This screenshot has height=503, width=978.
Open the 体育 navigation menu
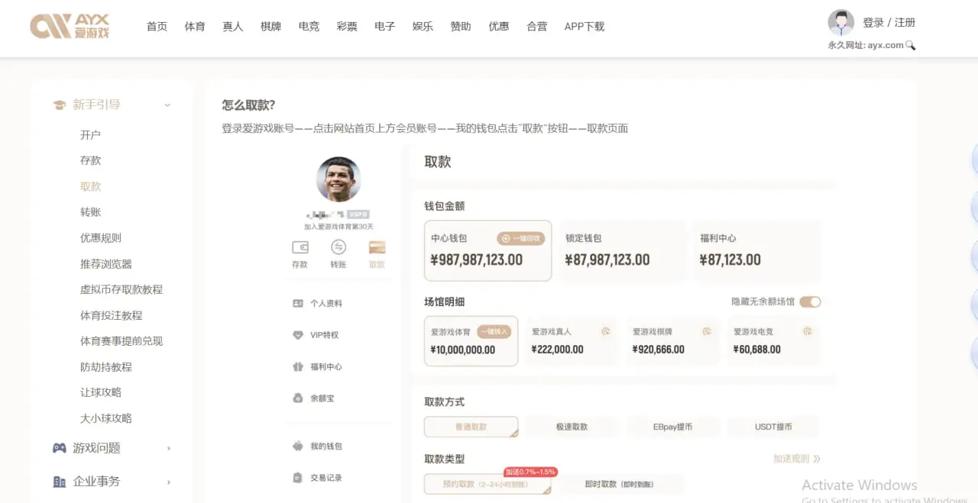click(x=195, y=26)
